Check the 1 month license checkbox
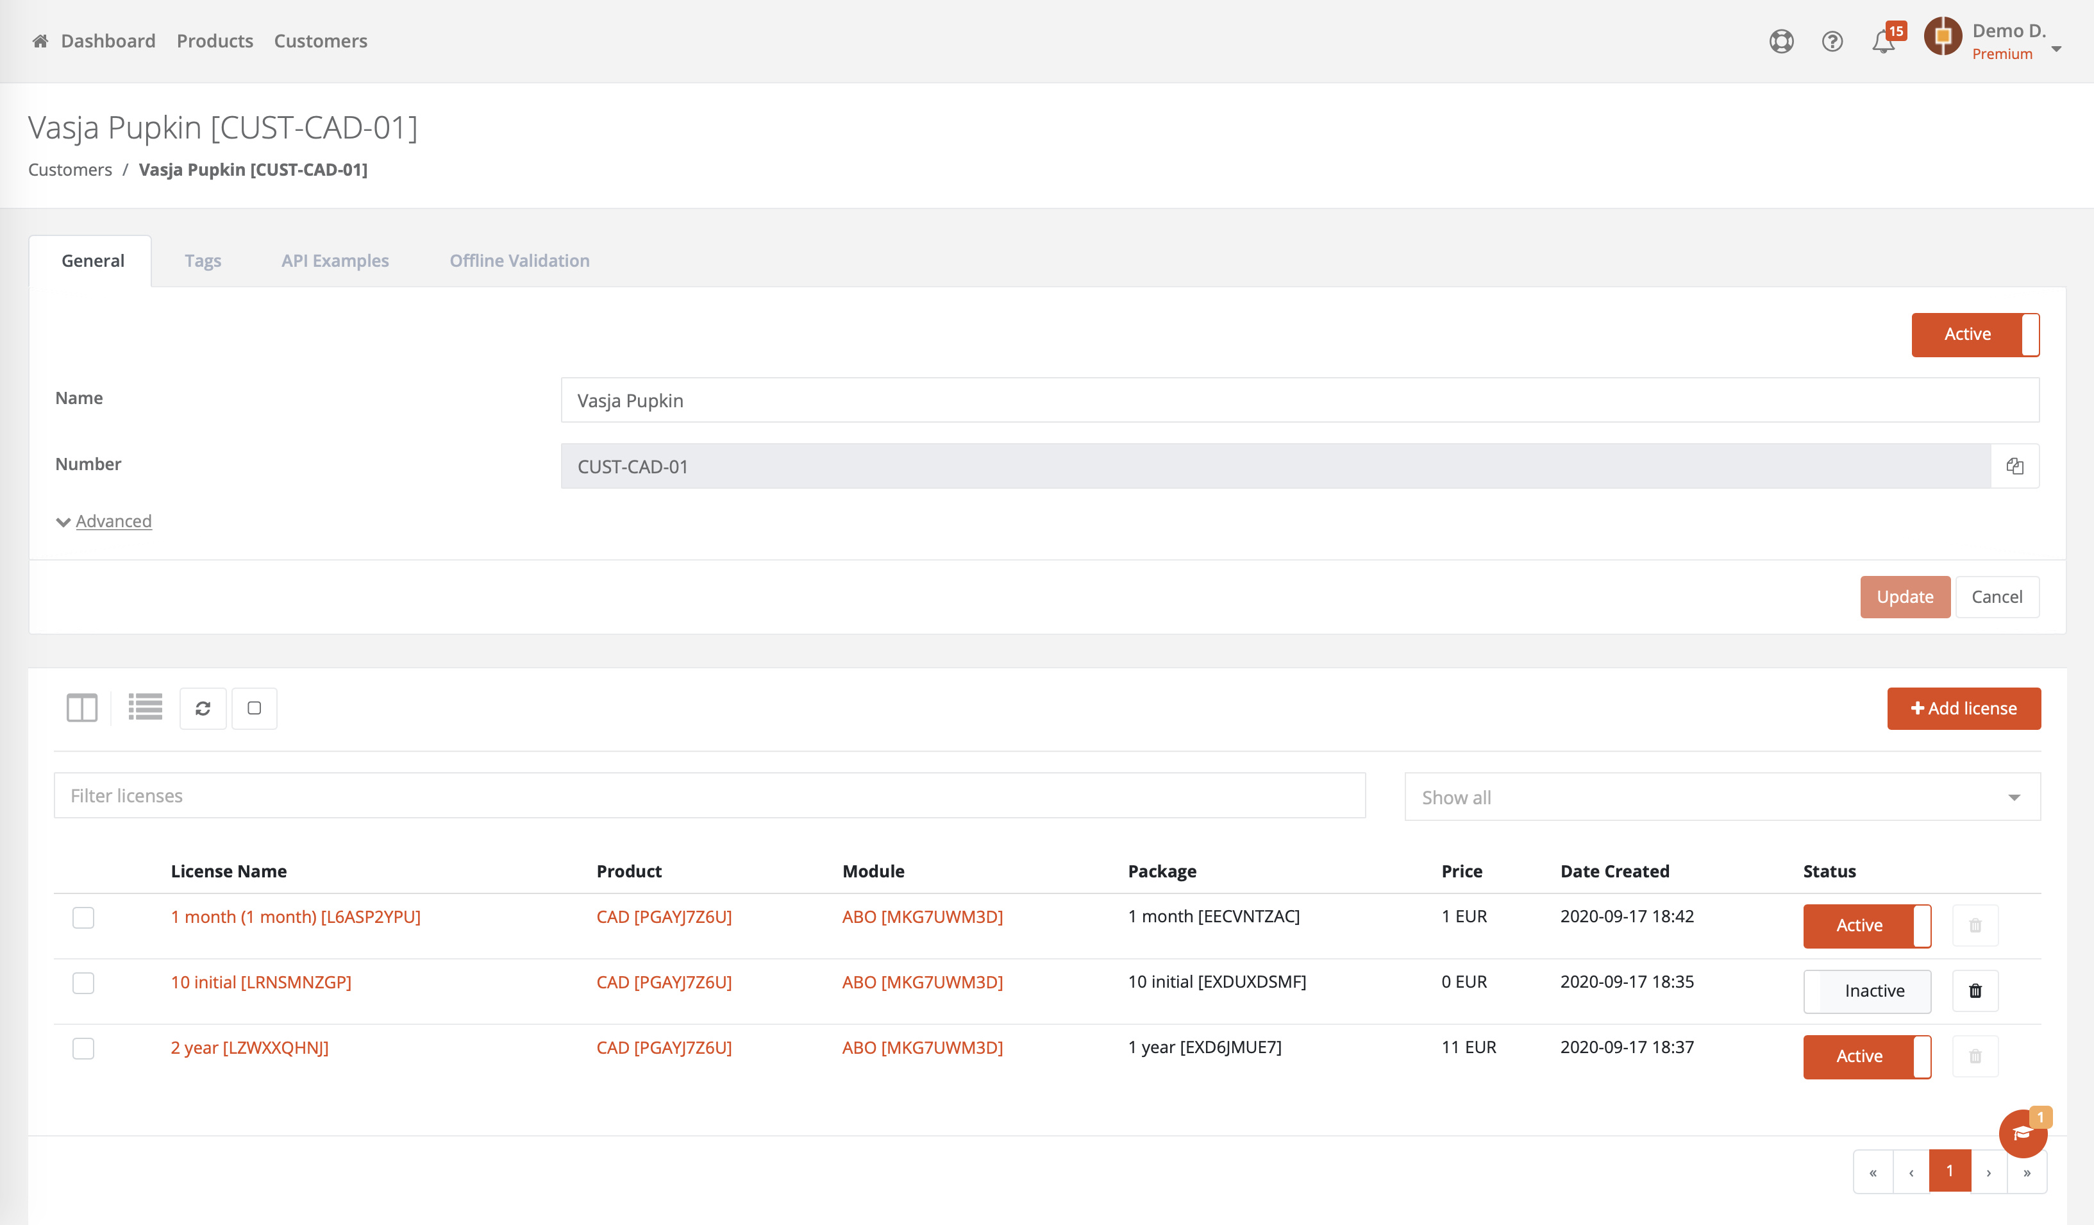The height and width of the screenshot is (1225, 2094). point(83,918)
